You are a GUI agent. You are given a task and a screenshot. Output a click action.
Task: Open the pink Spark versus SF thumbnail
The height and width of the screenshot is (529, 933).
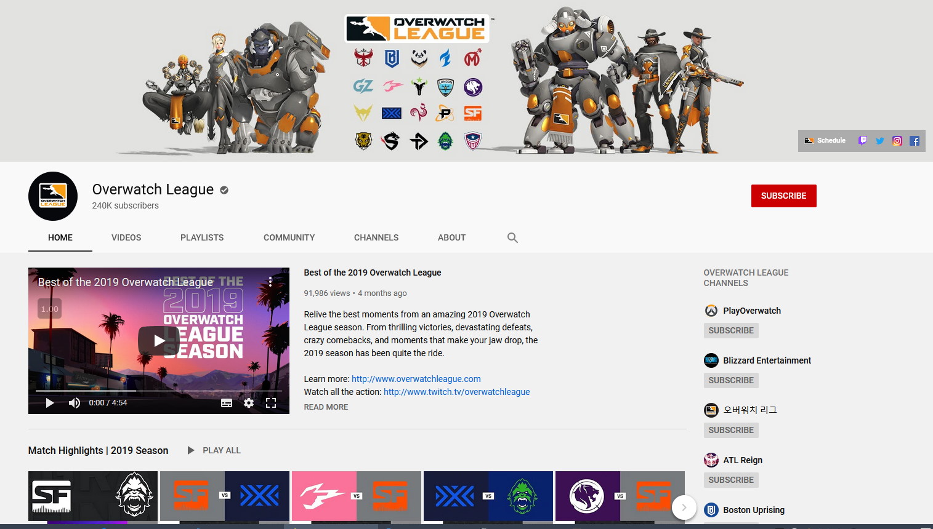click(357, 496)
